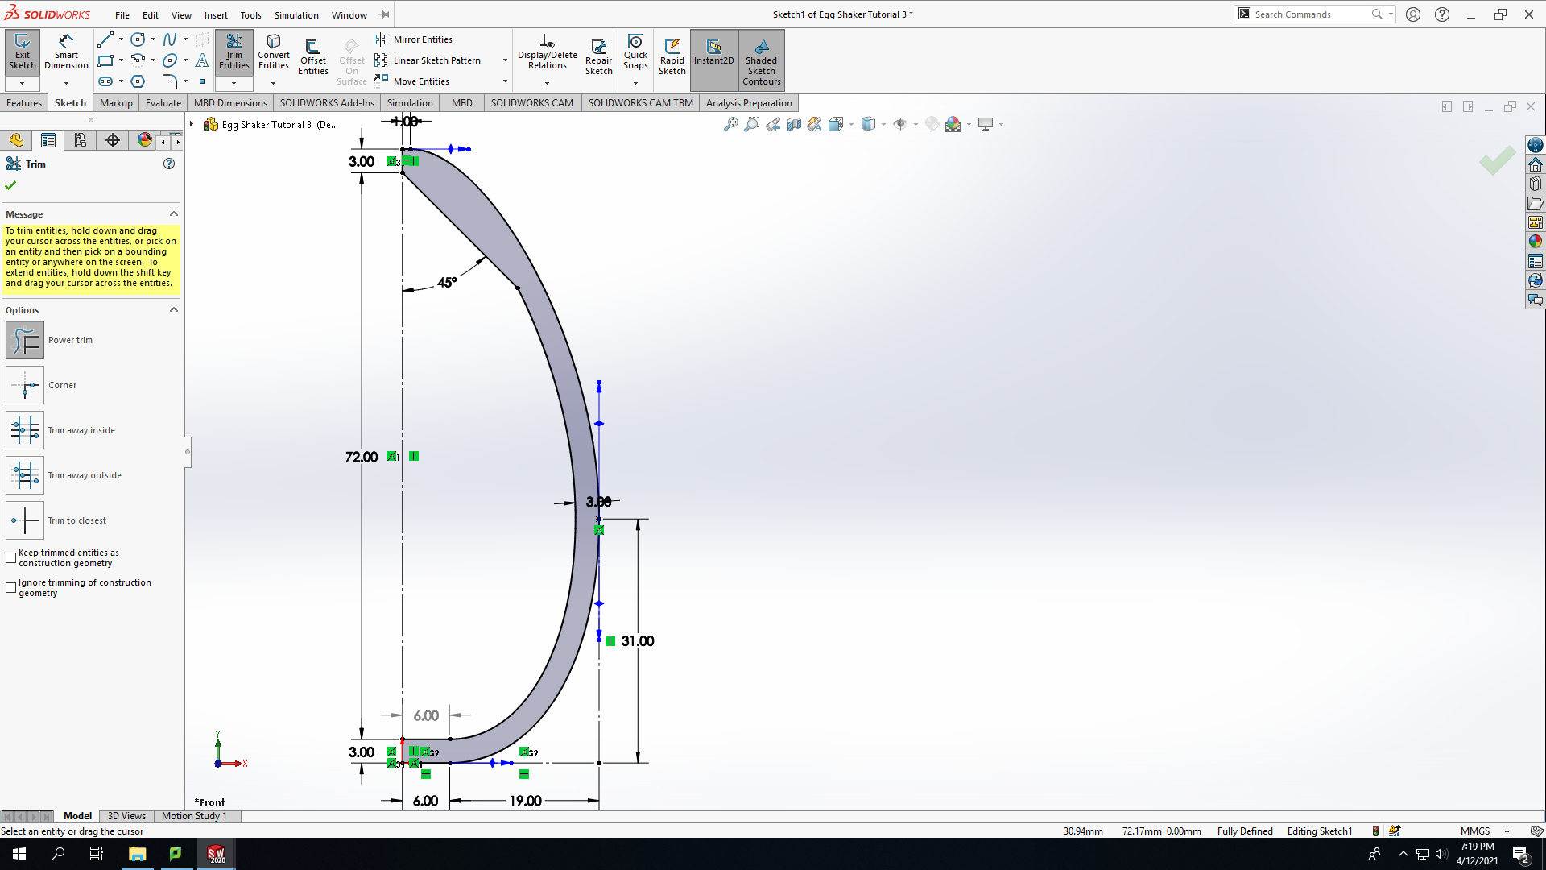This screenshot has width=1546, height=870.
Task: Switch to the Evaluate tab
Action: 163,102
